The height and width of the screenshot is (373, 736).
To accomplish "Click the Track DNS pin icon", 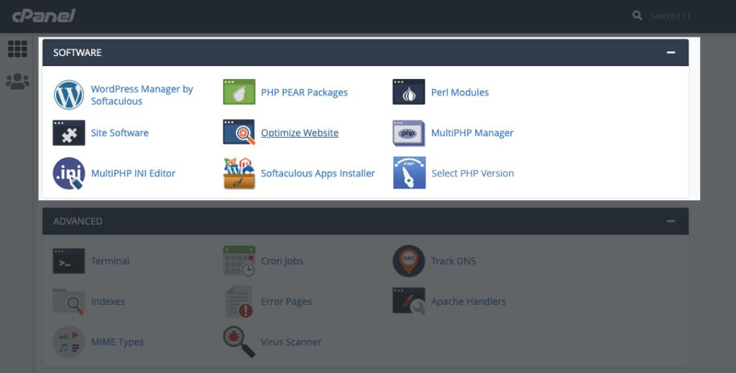I will tap(409, 261).
